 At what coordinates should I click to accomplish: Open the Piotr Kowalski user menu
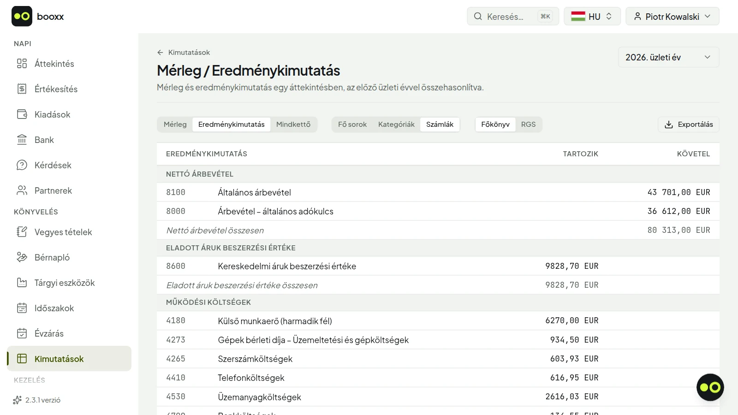pos(672,16)
